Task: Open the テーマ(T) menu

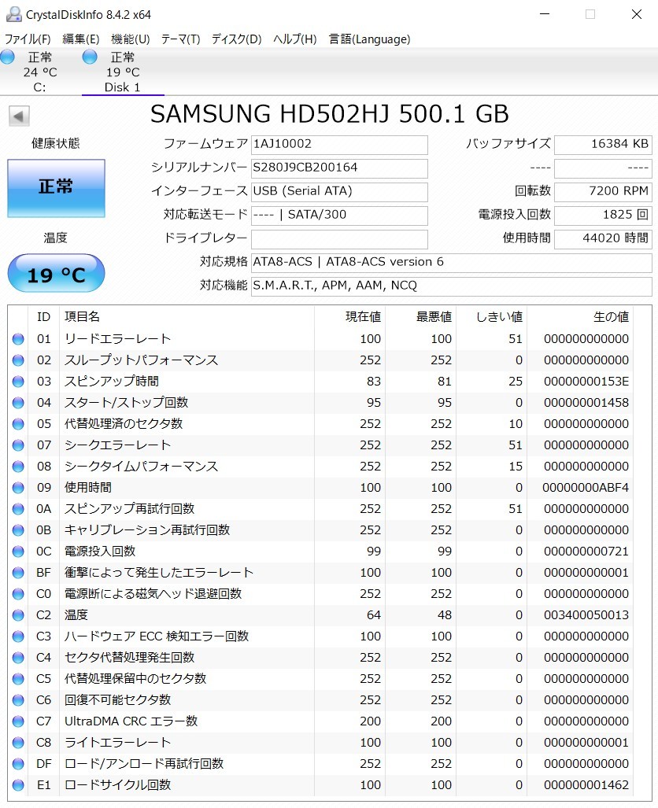Action: pyautogui.click(x=180, y=39)
